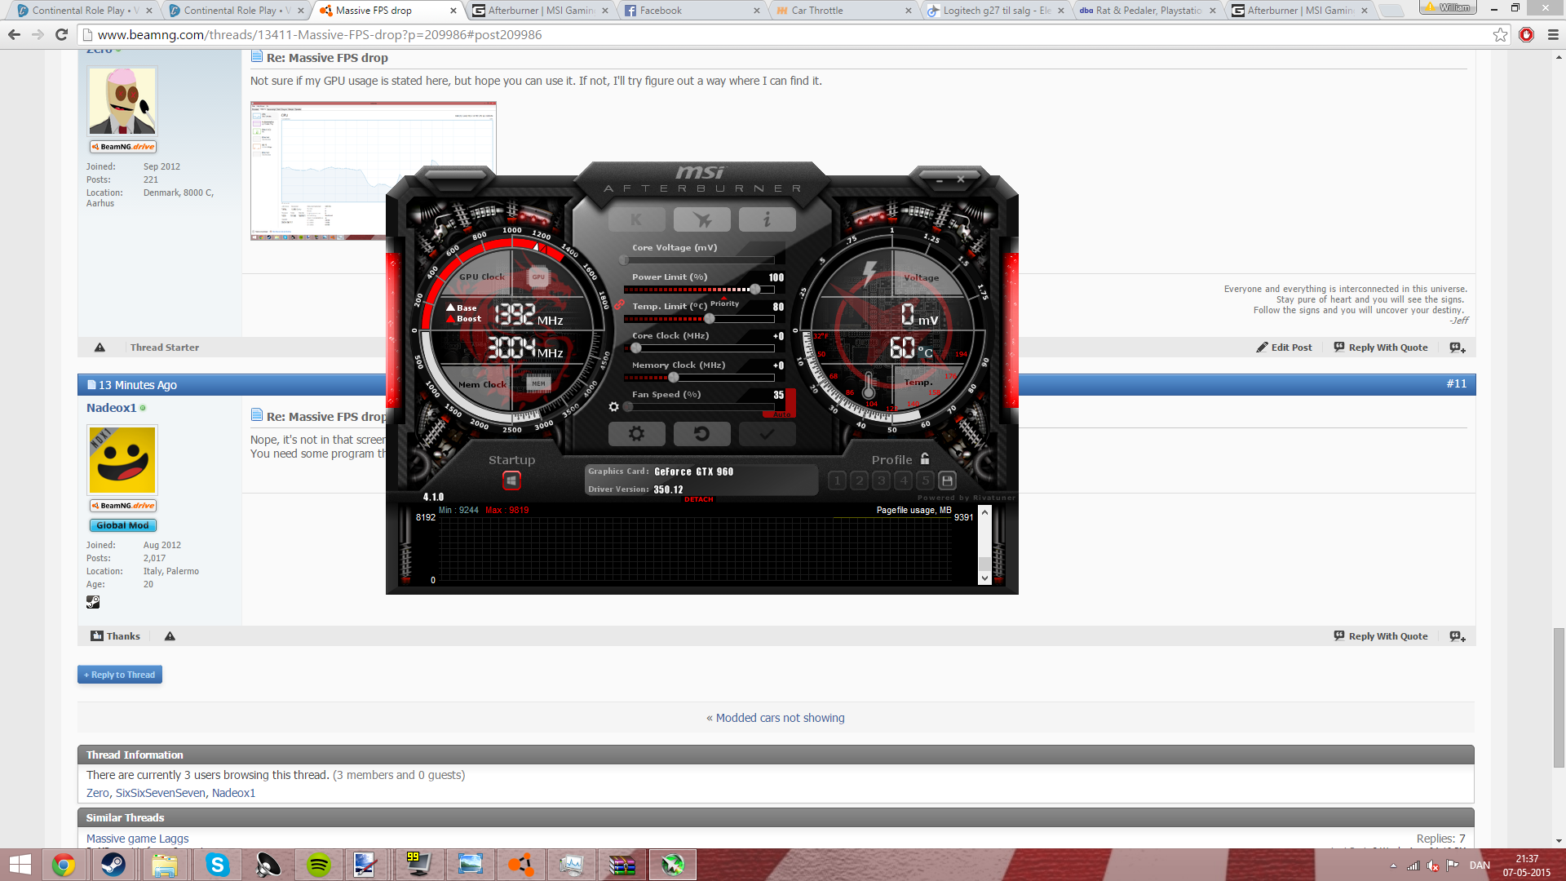The image size is (1566, 881).
Task: Switch to the Massive FPS drop tab
Action: [x=387, y=11]
